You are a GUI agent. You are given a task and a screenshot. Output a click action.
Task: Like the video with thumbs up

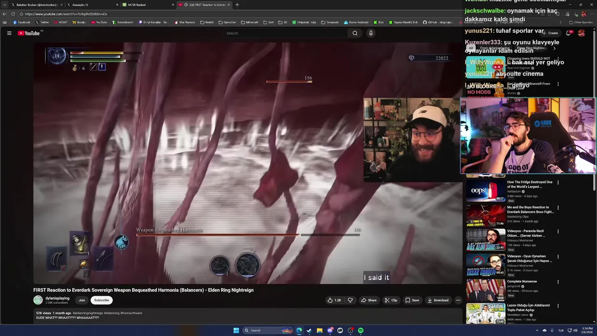pyautogui.click(x=334, y=300)
